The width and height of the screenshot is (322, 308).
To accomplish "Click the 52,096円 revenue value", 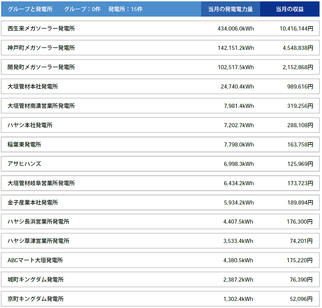I will 301,299.
